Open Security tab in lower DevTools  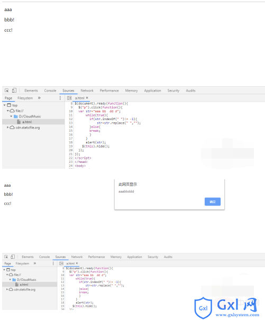pyautogui.click(x=153, y=257)
